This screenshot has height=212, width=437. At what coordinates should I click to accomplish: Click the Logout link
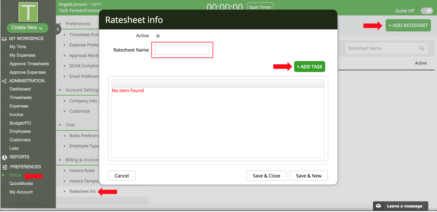(96, 4)
